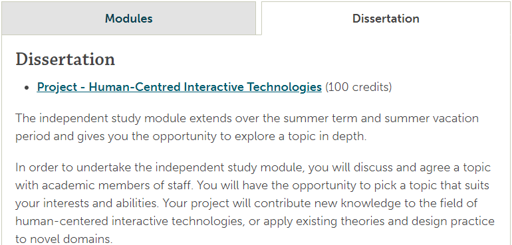Screen dimensions: 512x245
Task: Click the final line "to novel domains."
Action: 64,239
